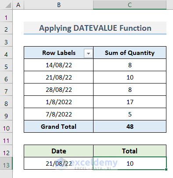Select quantity 8 cell for 14/08/22

pos(130,65)
